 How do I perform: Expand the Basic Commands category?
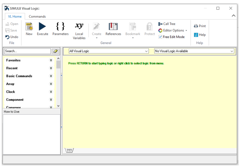click(x=51, y=76)
